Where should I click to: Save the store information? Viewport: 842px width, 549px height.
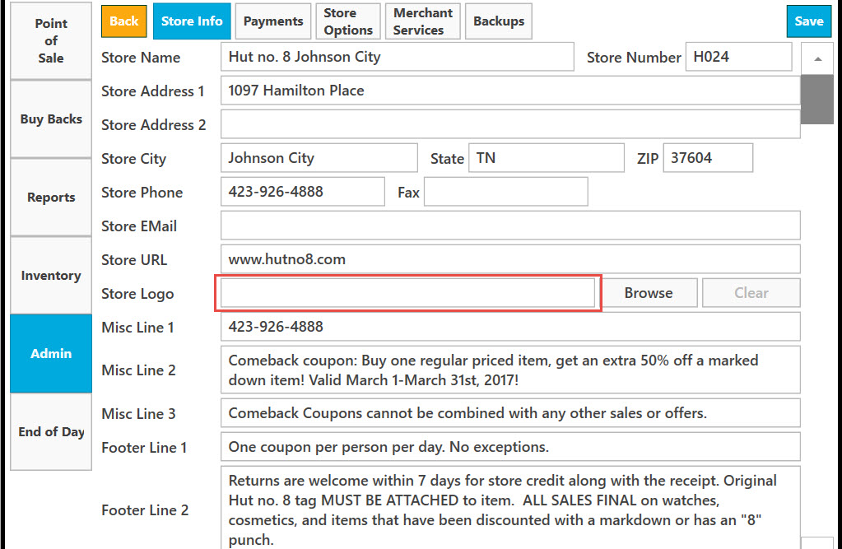coord(809,21)
